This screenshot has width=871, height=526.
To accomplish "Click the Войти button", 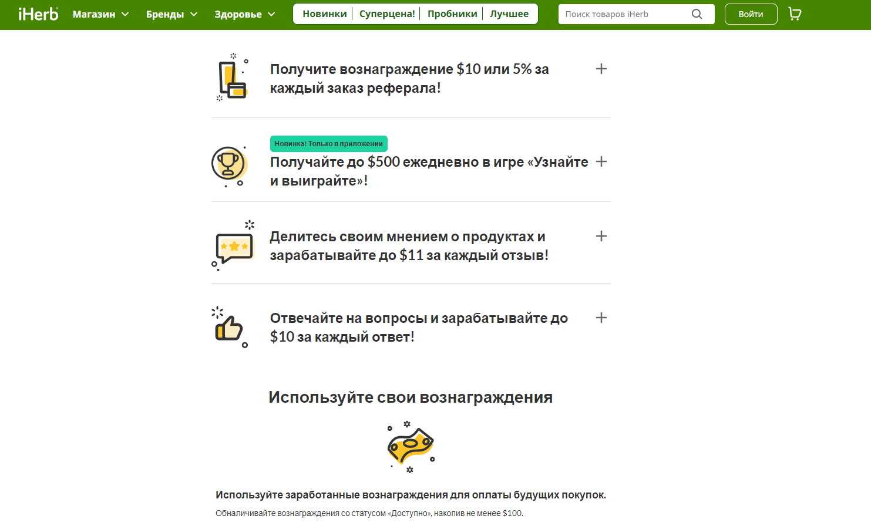I will tap(751, 14).
